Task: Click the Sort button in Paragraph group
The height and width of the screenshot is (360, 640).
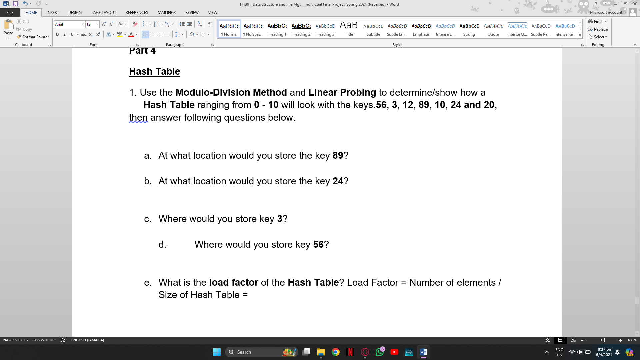Action: point(200,24)
